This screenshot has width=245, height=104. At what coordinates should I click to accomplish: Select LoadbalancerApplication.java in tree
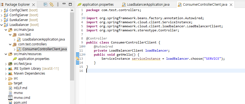click(44, 39)
